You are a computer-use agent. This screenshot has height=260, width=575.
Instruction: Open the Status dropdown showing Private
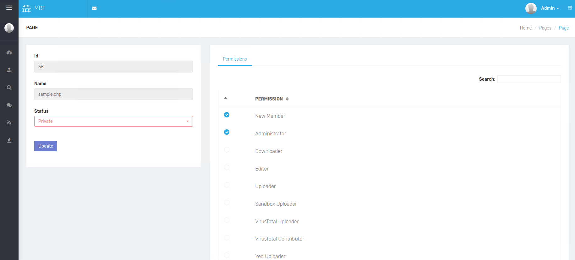113,121
